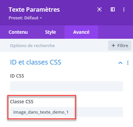Viewport: 133px width, 127px height.
Task: Snap the modal to the sidebar
Action: pos(113,9)
